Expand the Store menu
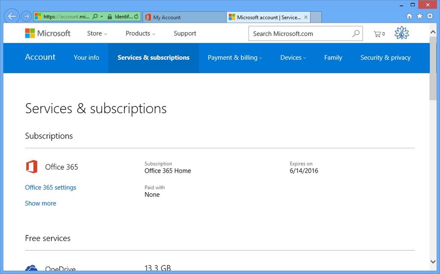 (97, 33)
